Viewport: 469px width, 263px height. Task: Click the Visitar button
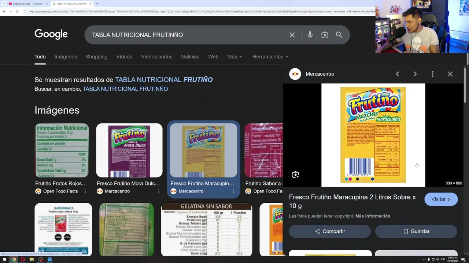441,199
